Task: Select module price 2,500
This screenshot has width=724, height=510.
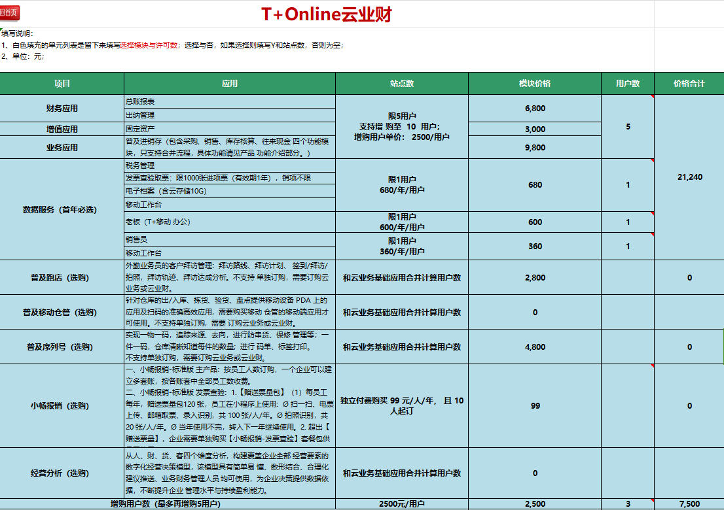Action: pos(535,504)
